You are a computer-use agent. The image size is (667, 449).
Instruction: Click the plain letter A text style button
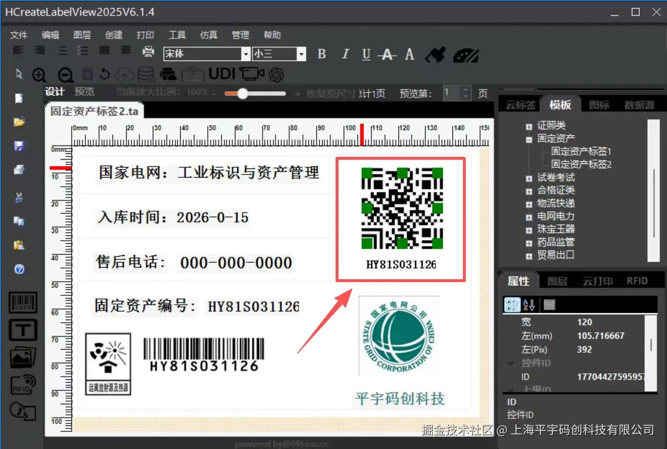tap(409, 54)
